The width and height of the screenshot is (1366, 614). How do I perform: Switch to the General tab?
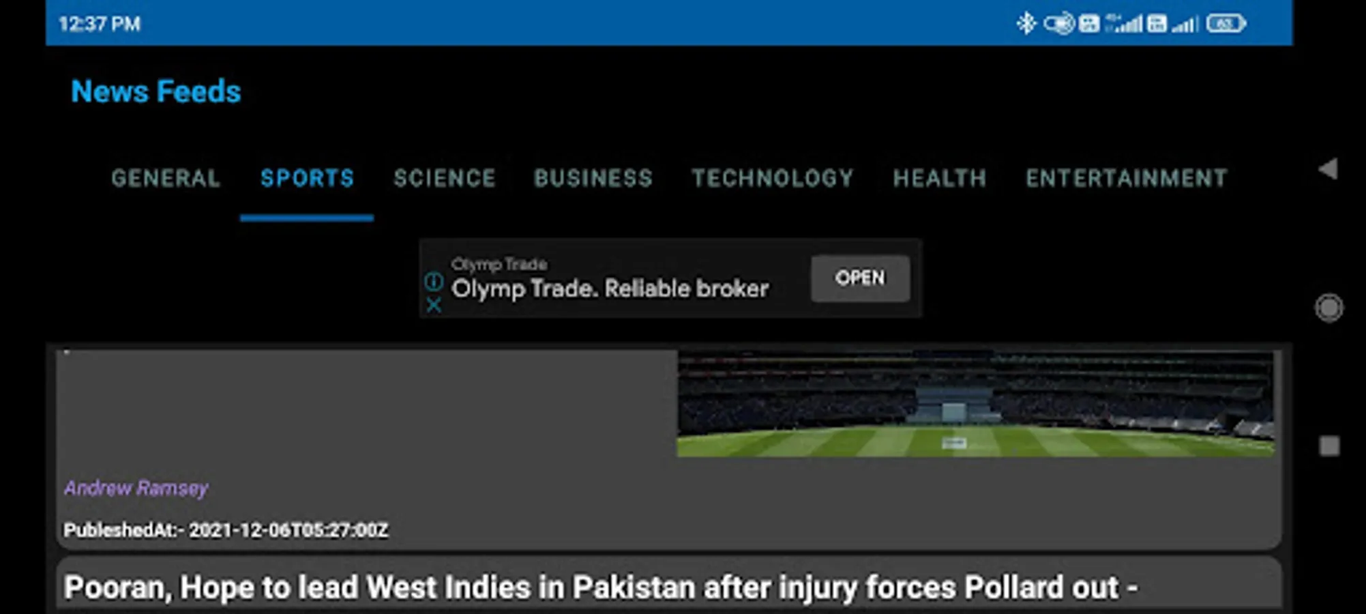pos(166,179)
